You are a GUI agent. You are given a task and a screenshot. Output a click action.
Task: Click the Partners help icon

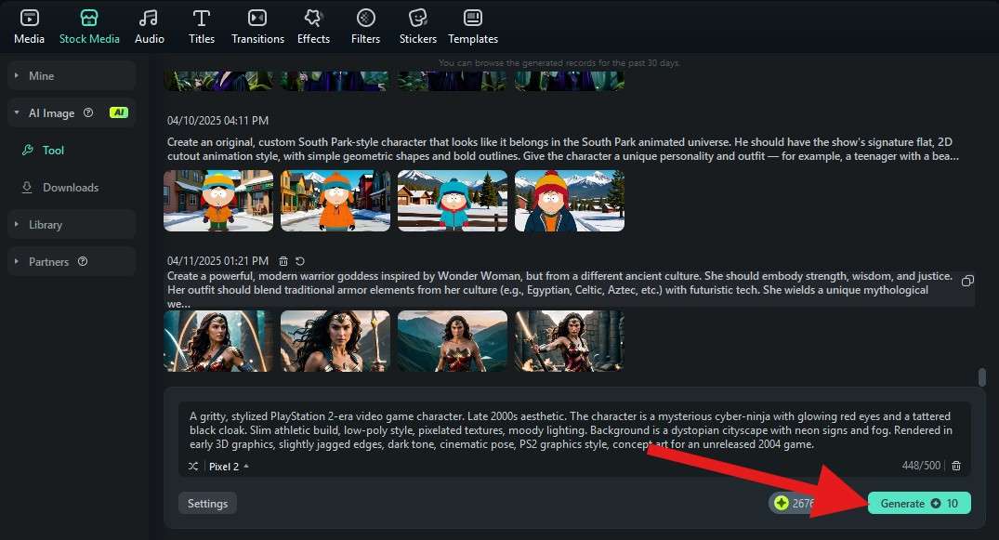coord(82,261)
